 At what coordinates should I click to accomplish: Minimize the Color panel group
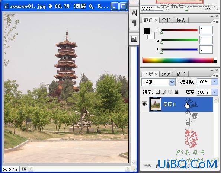point(212,16)
